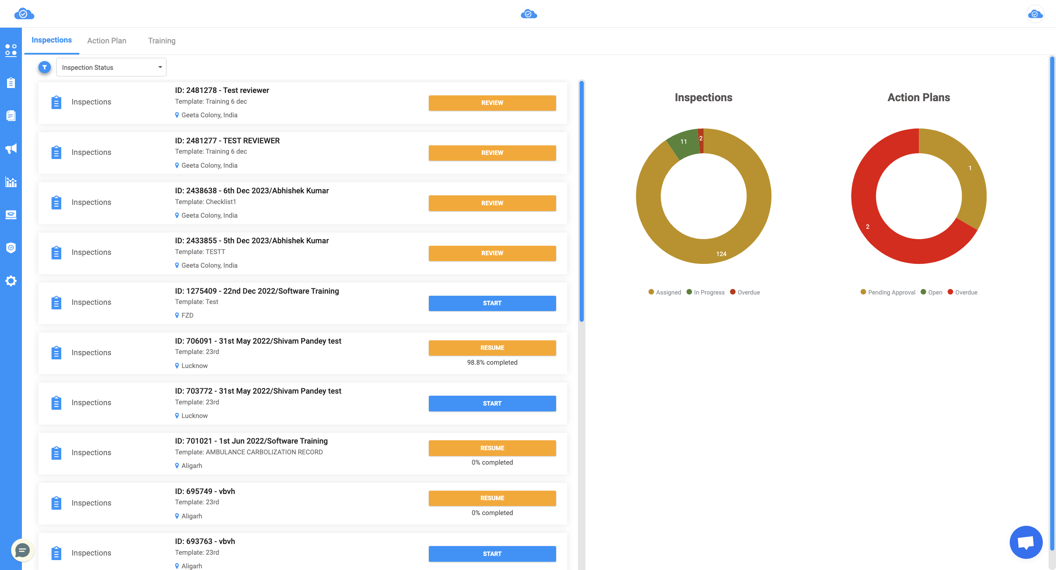The width and height of the screenshot is (1056, 570).
Task: Switch to the Action Plan tab
Action: pyautogui.click(x=106, y=40)
